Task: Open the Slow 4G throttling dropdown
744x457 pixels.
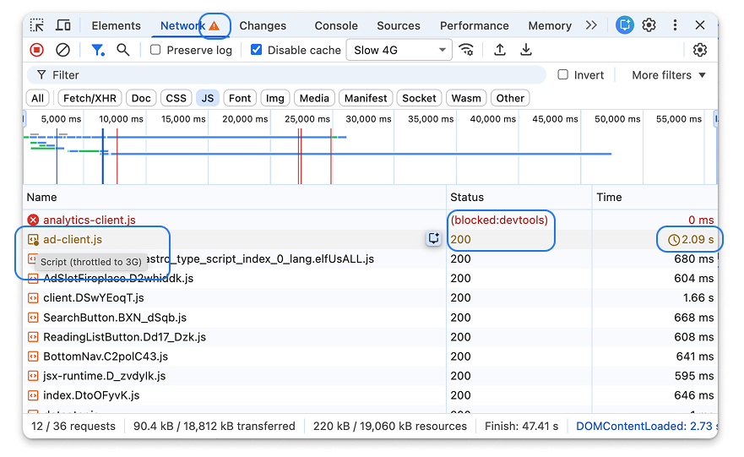Action: tap(401, 50)
